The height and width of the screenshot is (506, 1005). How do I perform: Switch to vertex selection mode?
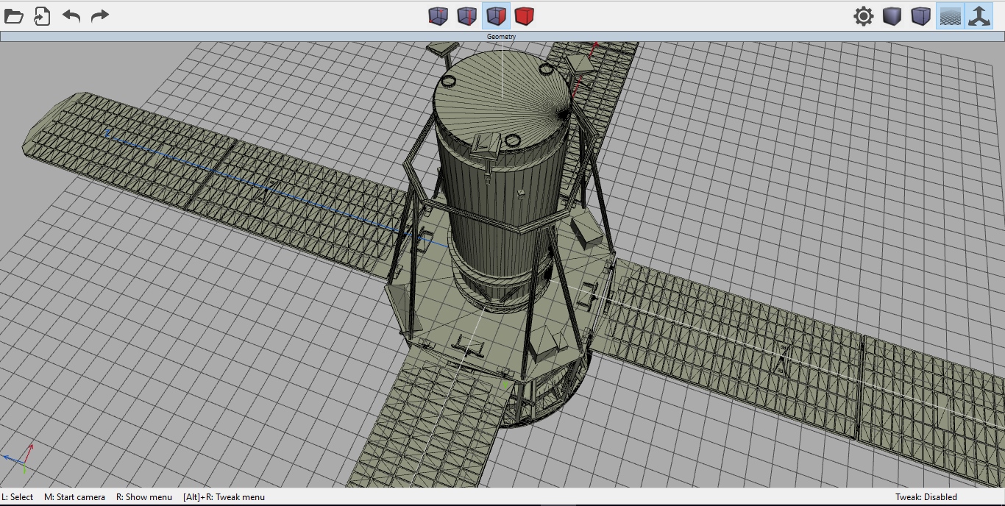(x=438, y=15)
